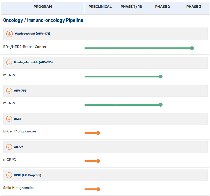Expand the Vepdegestrant (ARV-471) program row
This screenshot has height=196, width=210.
pyautogui.click(x=32, y=34)
